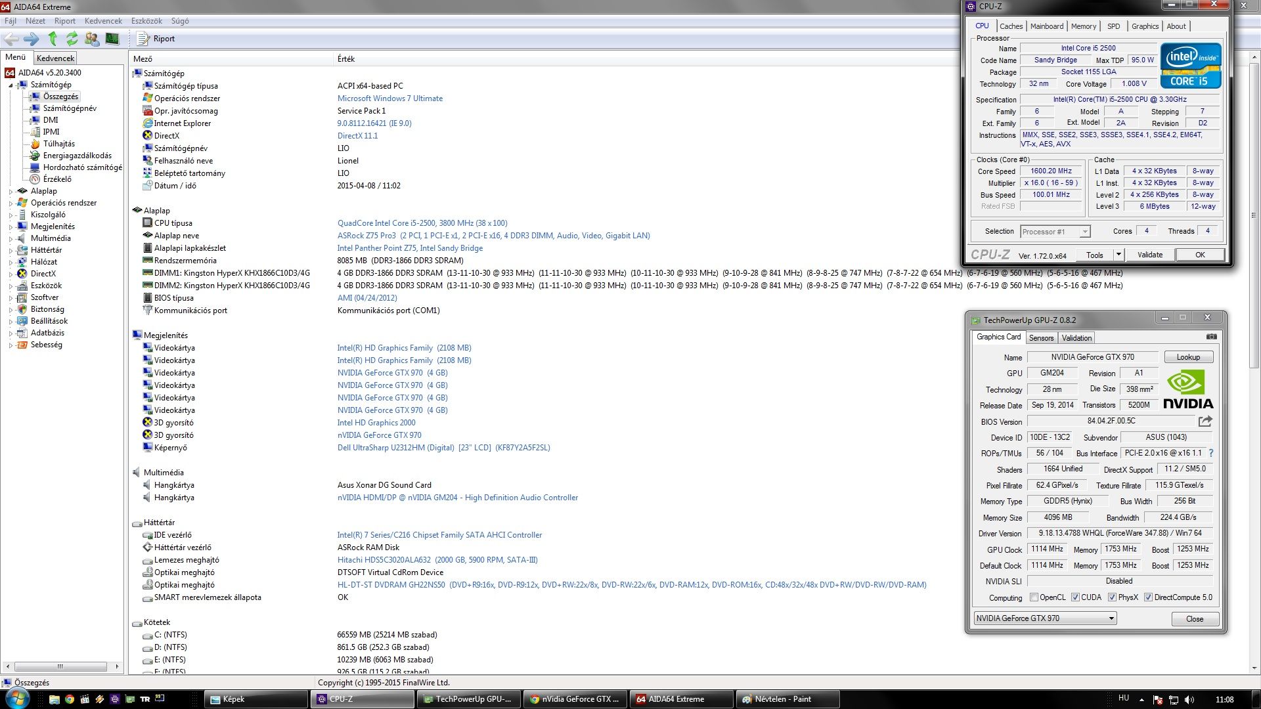1261x709 pixels.
Task: Switch to the Névtelen - Paint taskbar item
Action: pyautogui.click(x=786, y=699)
